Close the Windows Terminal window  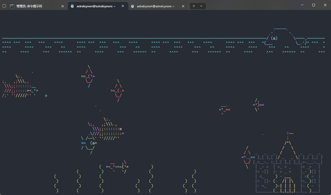tap(325, 5)
